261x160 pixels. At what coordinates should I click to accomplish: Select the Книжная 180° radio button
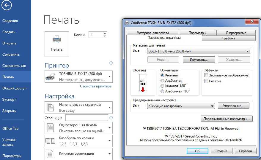(x=162, y=86)
